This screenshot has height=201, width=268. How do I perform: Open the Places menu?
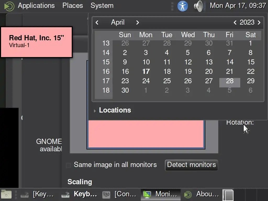72,5
